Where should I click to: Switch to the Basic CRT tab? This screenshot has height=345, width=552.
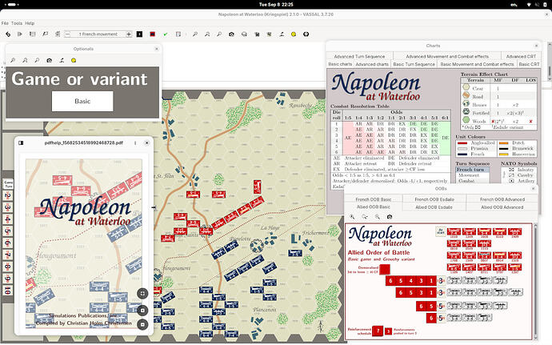coord(529,64)
